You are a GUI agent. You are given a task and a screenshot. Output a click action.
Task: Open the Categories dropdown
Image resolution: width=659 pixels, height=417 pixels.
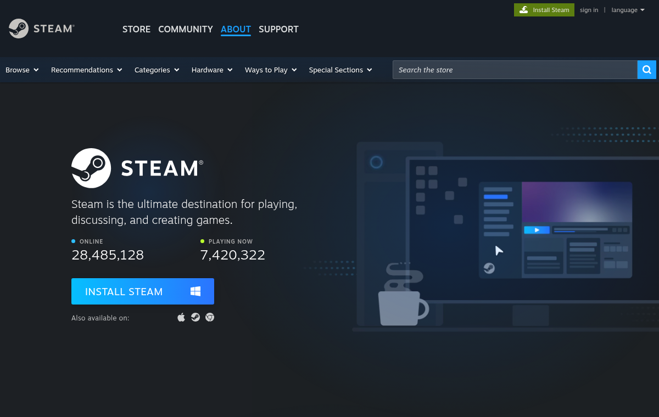[x=157, y=70]
